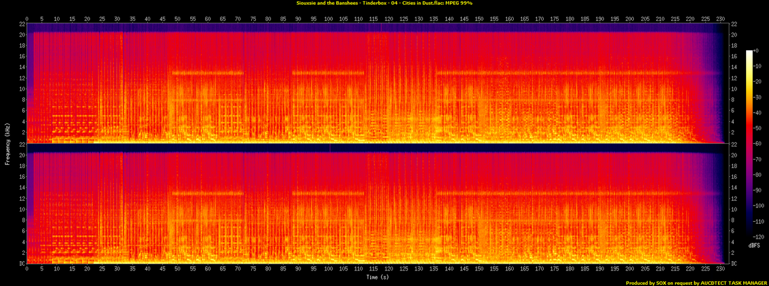Click the '25' tick on the bottom time axis

pos(102,270)
